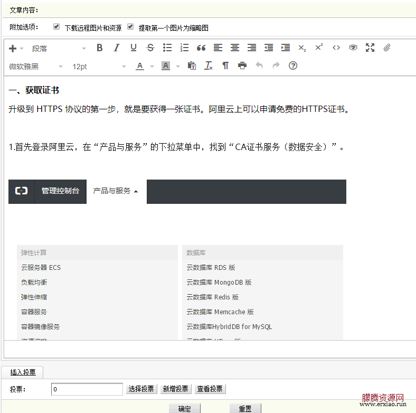Redo the last edit
Viewport: 416px width, 413px height.
pos(276,65)
